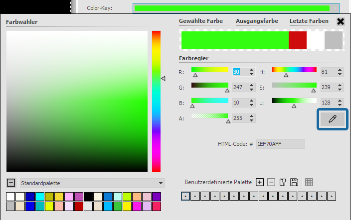Screen dimensions: 351x220
Task: Choose the orange-peach swatch in top row
Action: click(x=137, y=197)
